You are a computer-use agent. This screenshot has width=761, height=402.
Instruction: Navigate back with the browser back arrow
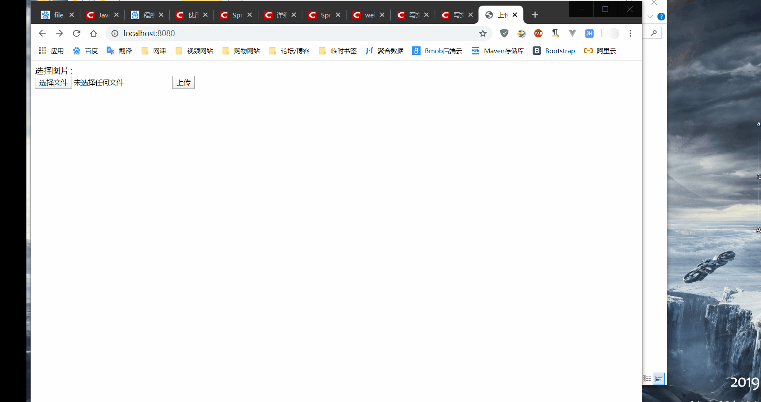(x=42, y=33)
